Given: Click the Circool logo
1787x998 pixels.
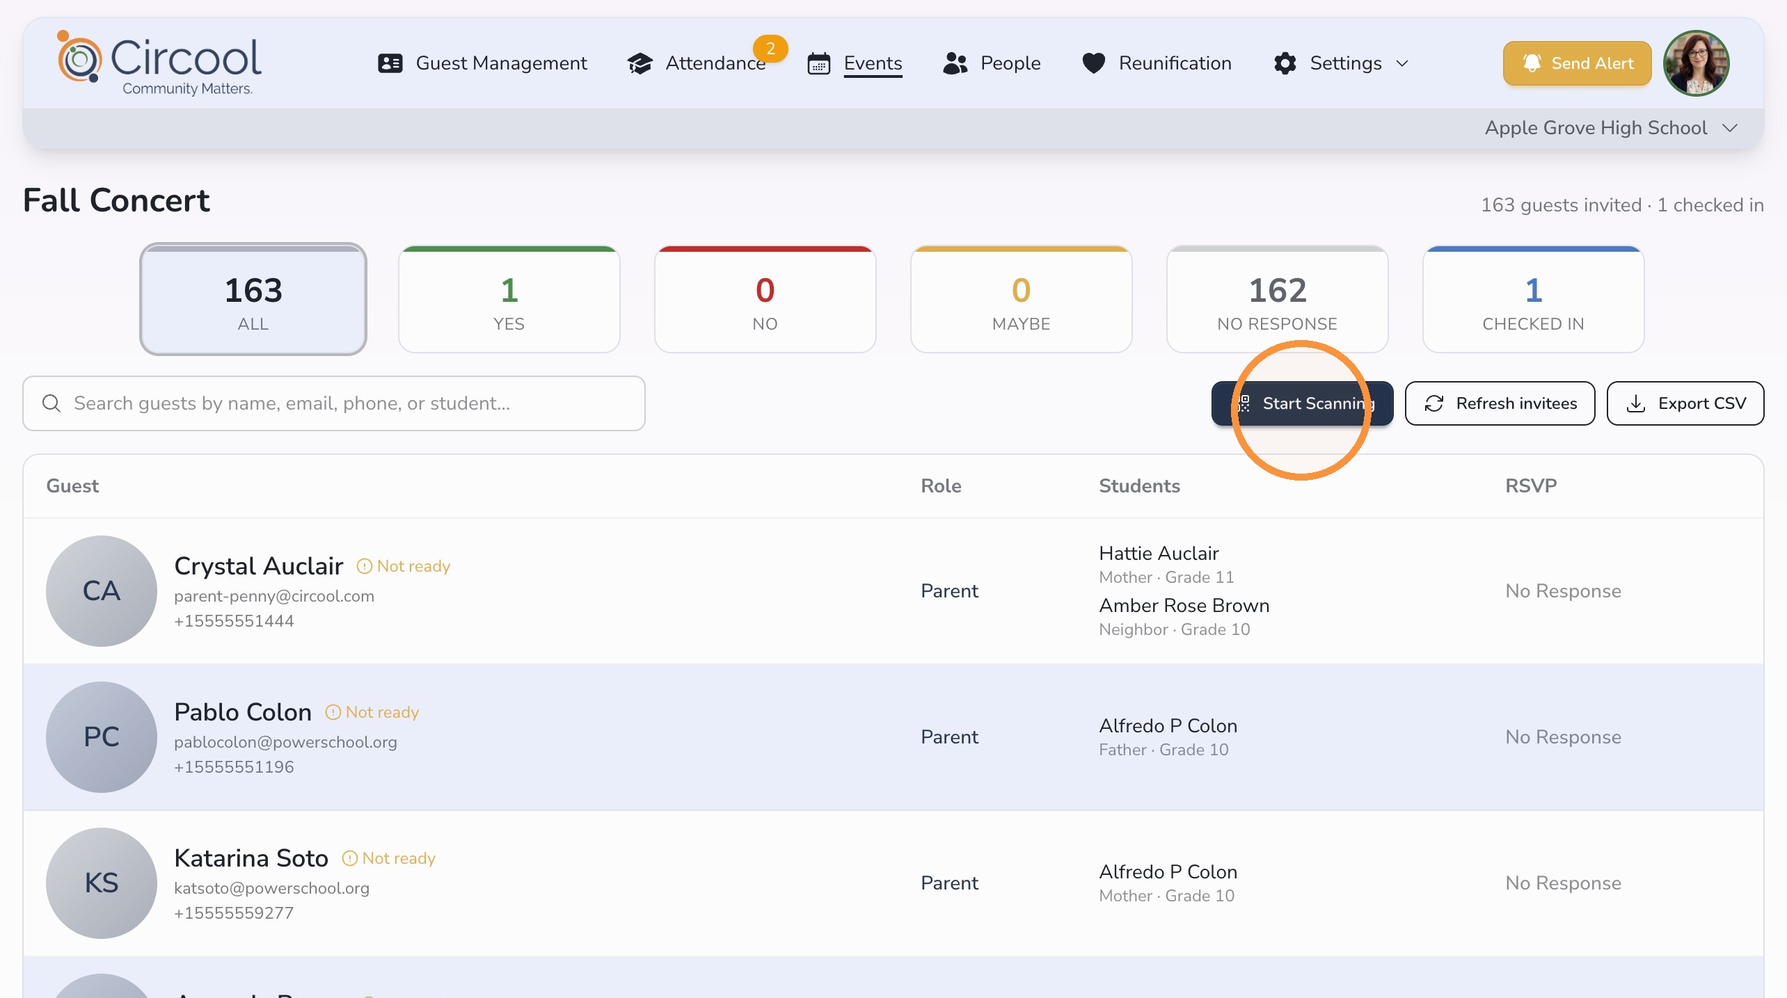Looking at the screenshot, I should 160,63.
